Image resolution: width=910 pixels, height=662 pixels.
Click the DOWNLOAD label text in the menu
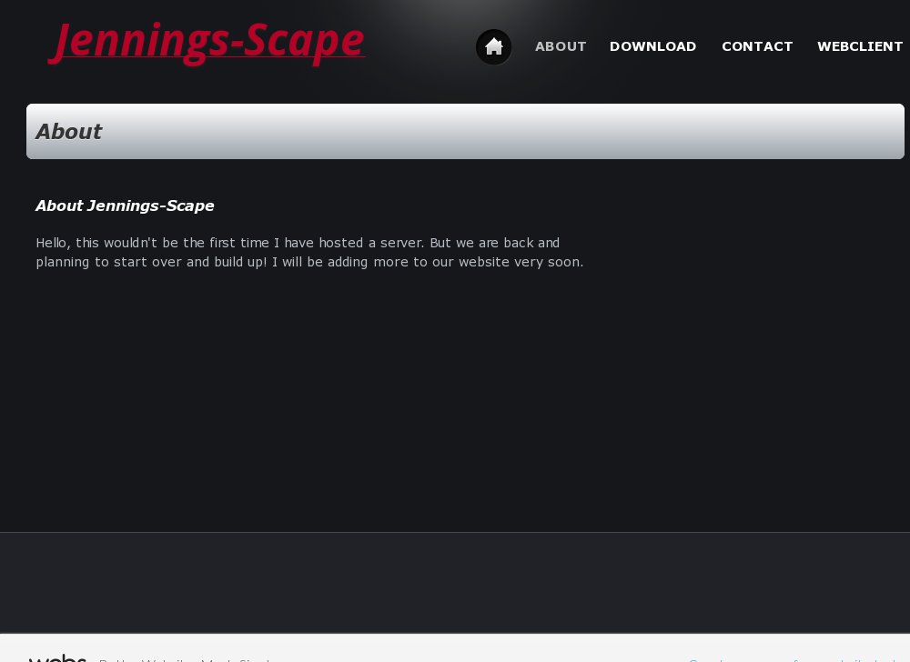click(x=652, y=46)
